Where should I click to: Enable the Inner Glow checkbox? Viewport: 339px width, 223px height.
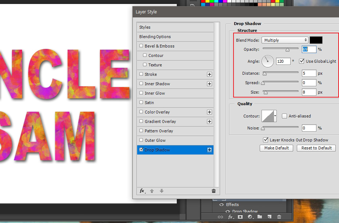point(141,93)
